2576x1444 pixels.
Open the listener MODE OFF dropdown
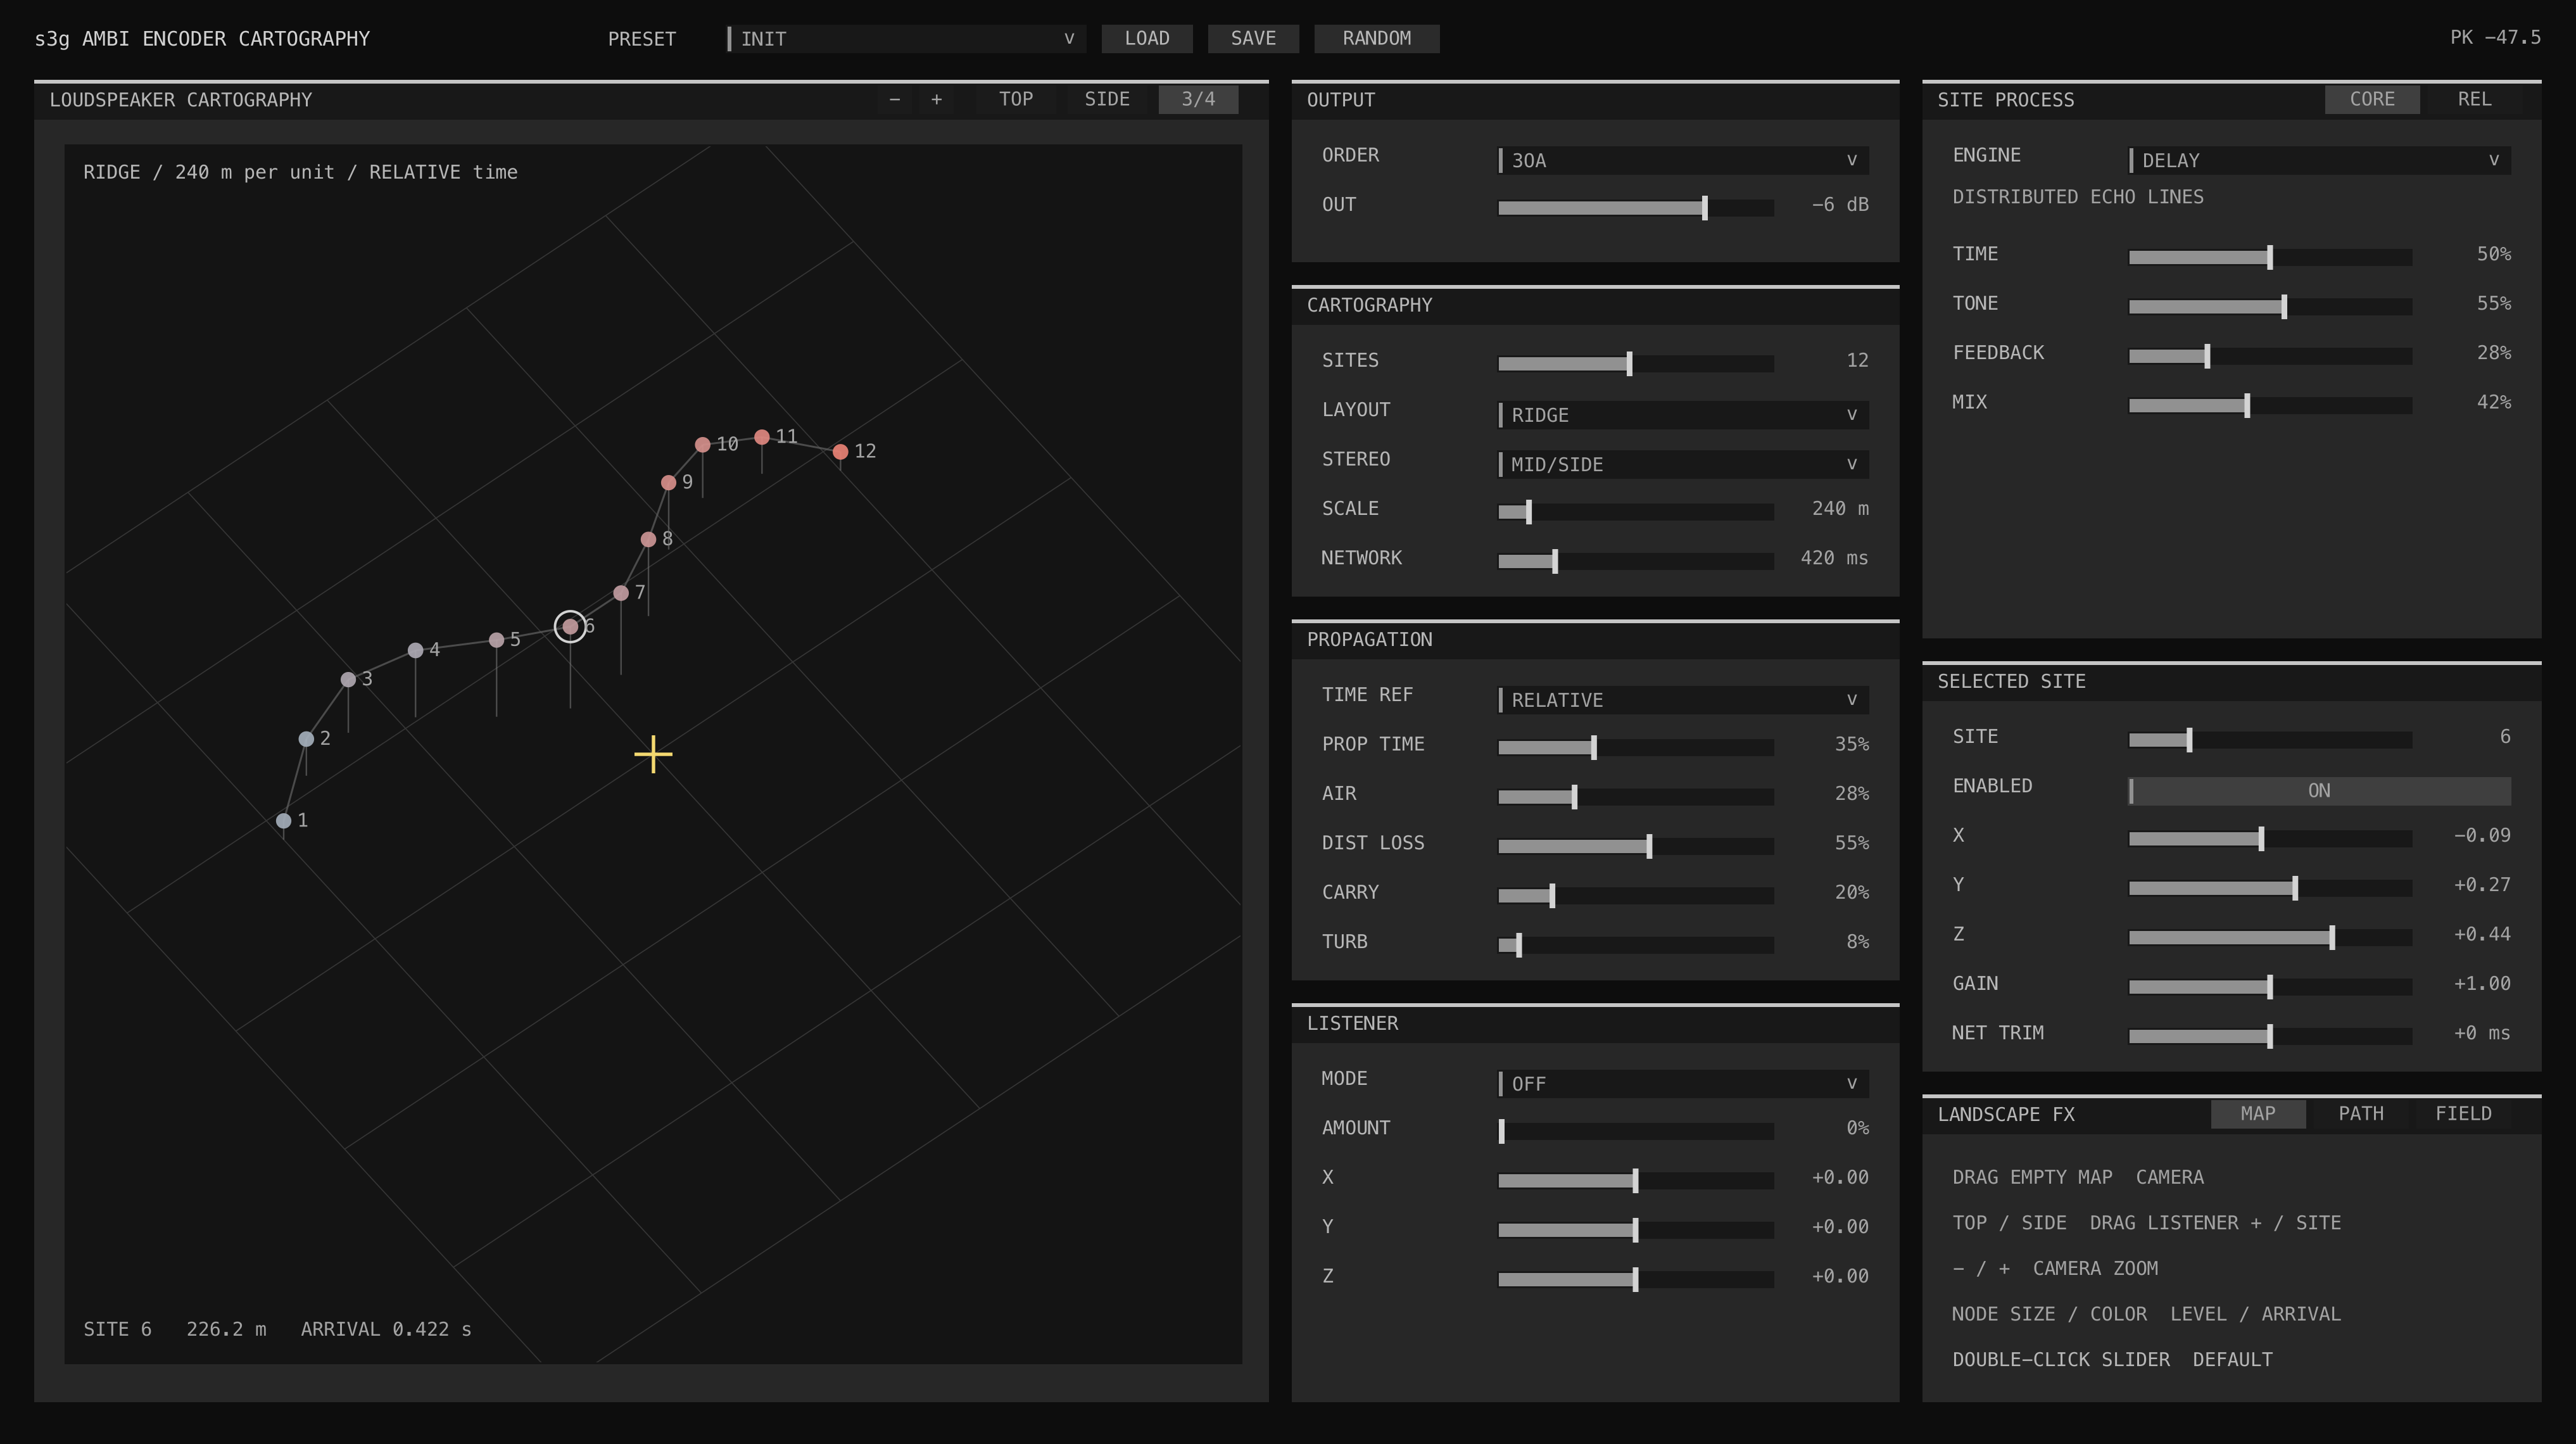point(1683,1084)
